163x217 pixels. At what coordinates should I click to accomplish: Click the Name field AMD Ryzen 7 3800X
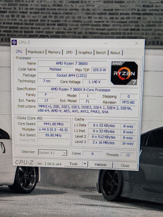point(72,63)
